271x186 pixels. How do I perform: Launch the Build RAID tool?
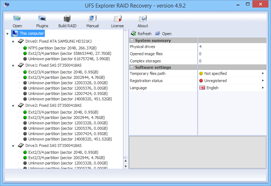click(67, 18)
